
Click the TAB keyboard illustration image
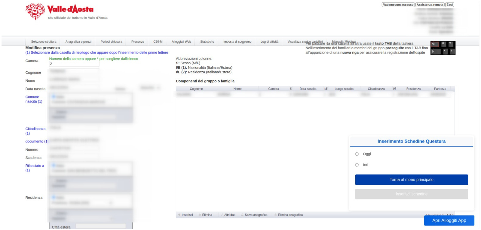443,48
